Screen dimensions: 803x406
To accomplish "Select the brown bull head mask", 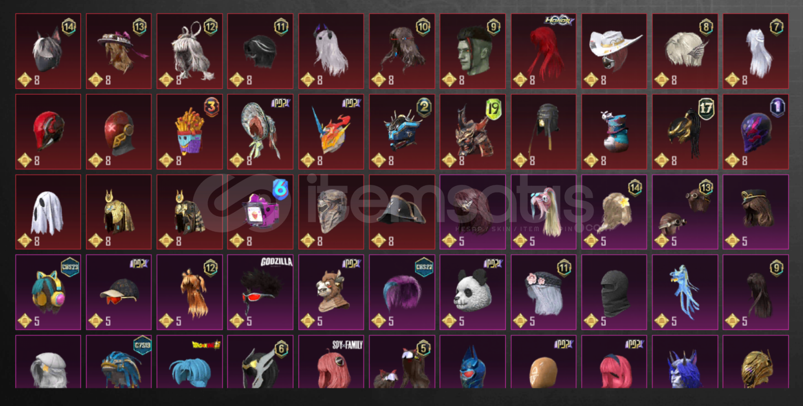I will (x=331, y=292).
